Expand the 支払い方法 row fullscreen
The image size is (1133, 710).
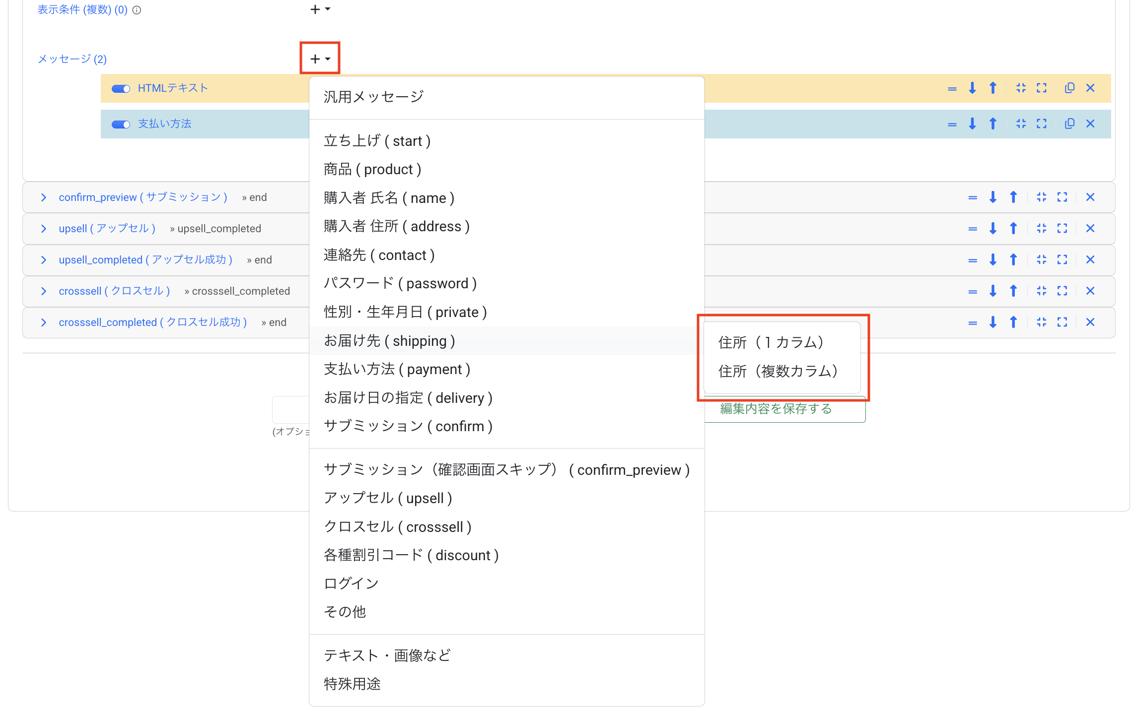1041,124
